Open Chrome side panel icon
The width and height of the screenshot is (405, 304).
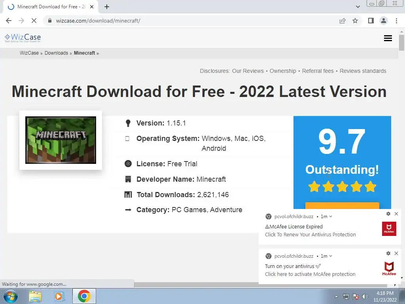point(371,21)
